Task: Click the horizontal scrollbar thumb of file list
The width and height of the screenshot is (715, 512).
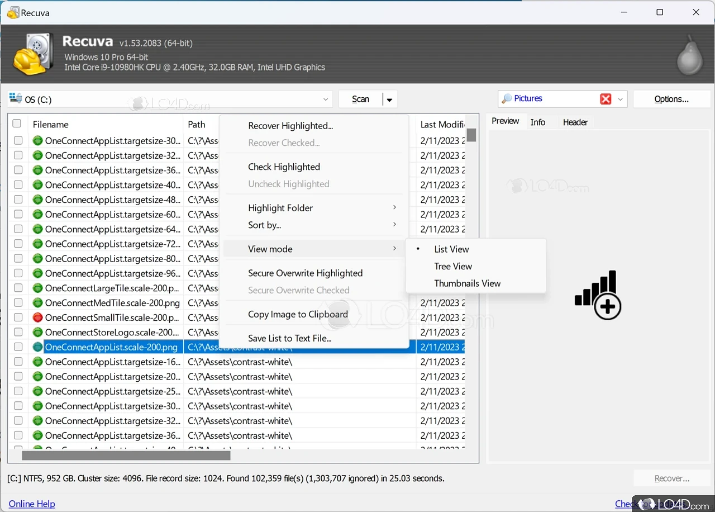Action: [126, 456]
